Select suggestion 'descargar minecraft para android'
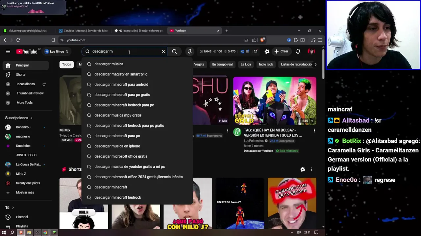This screenshot has height=236, width=421. [137, 85]
